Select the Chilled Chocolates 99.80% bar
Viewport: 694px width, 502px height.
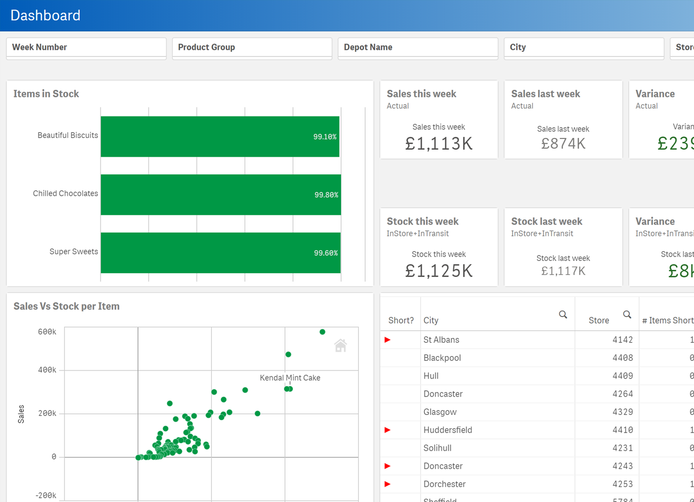220,195
